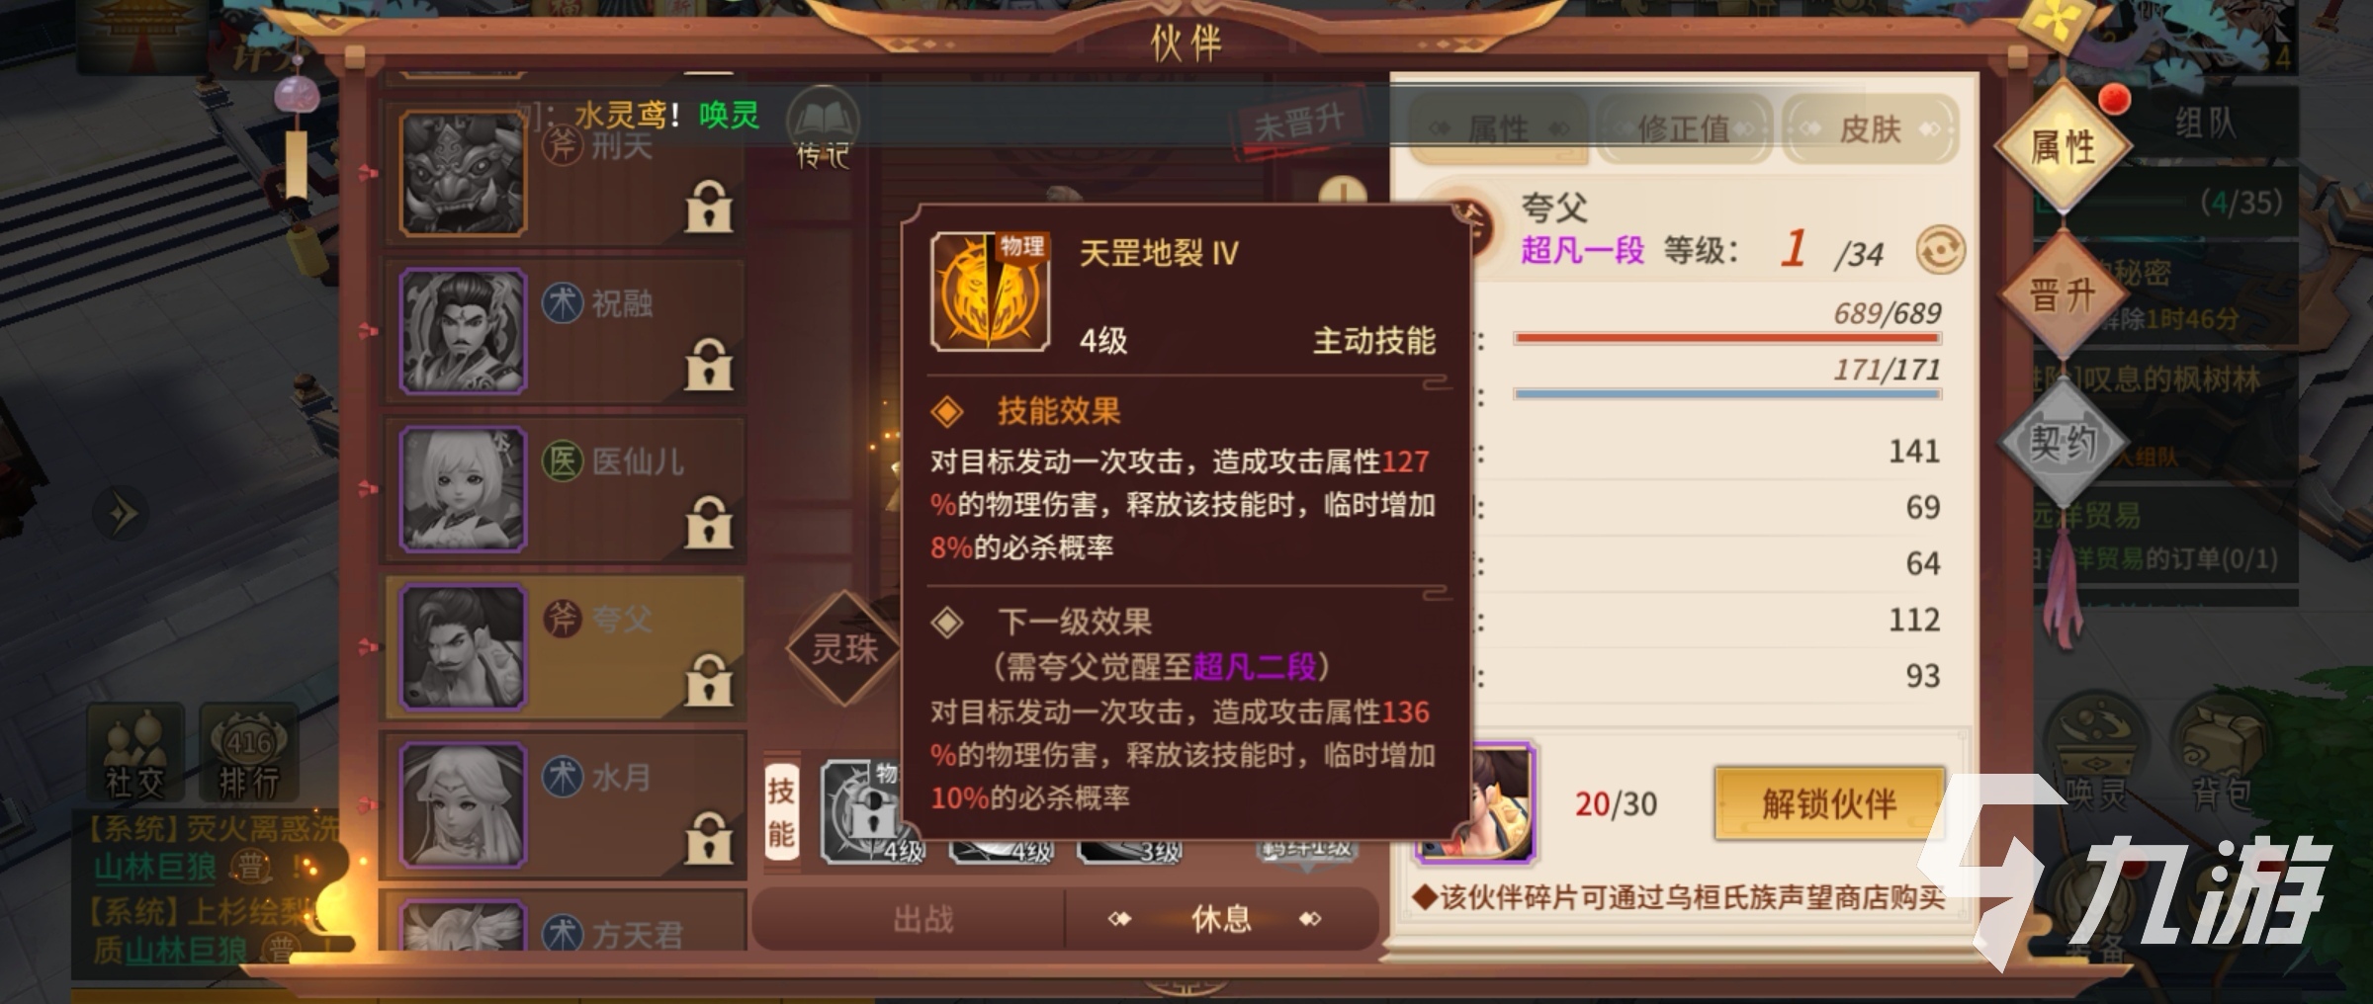Click the 解锁伙伴 unlock companion button

pos(1829,803)
